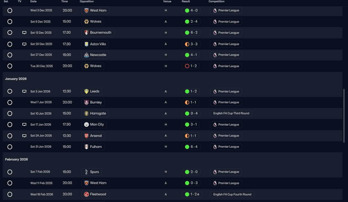The height and width of the screenshot is (202, 348).
Task: Select the Aston Villa fixture radio button
Action: [10, 44]
